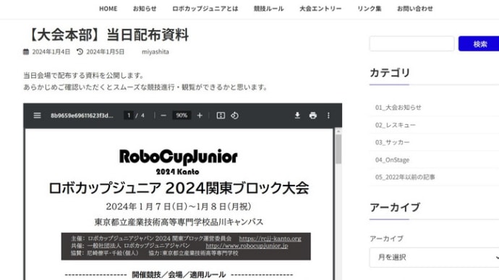Open the お問い合わせ menu item
Screen dimensions: 499x280
(415, 9)
